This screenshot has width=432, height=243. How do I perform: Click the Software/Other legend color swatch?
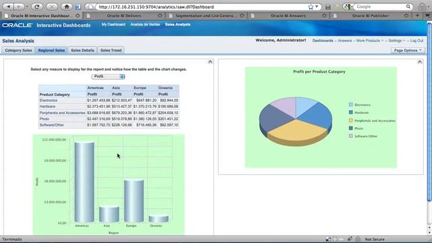[x=351, y=136]
